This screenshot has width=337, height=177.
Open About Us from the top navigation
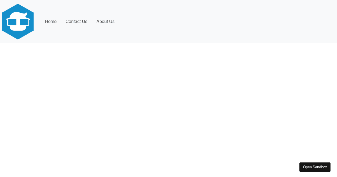[x=105, y=21]
